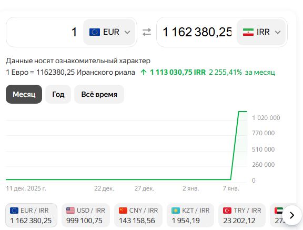Click the converted amount field 1 162 380,25

(197, 32)
